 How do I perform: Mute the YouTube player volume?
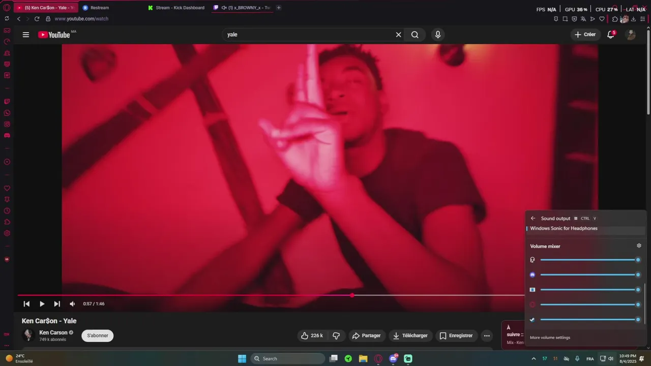click(72, 304)
